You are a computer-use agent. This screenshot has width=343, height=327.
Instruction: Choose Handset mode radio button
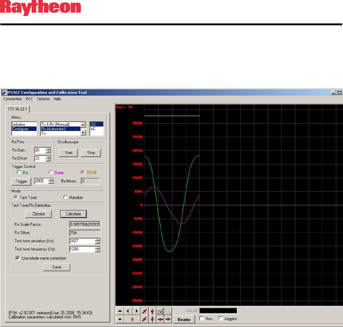pyautogui.click(x=66, y=197)
